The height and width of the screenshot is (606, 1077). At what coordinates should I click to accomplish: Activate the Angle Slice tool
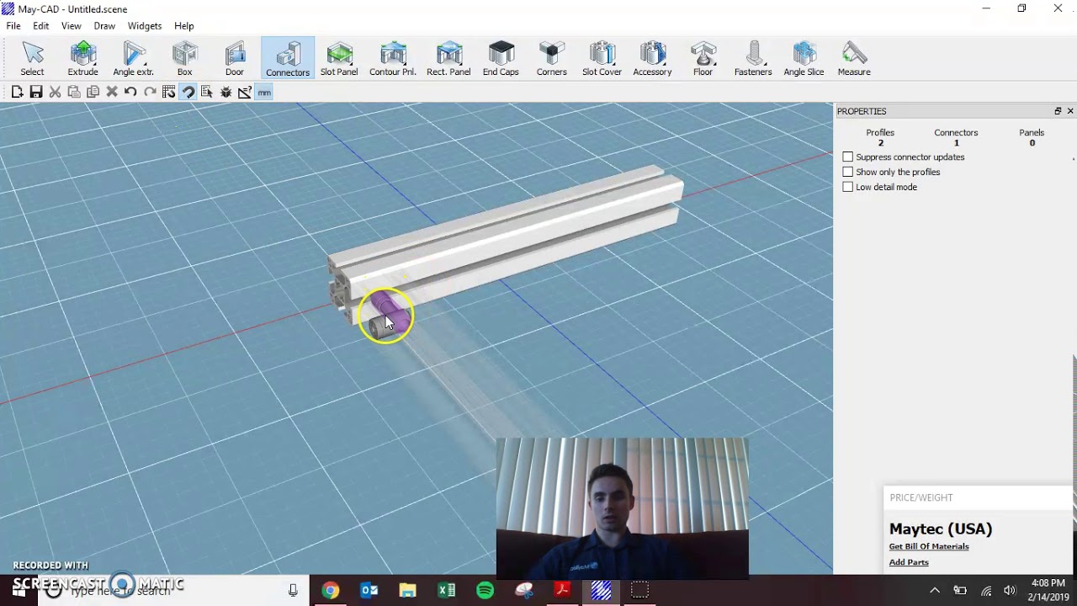coord(804,58)
